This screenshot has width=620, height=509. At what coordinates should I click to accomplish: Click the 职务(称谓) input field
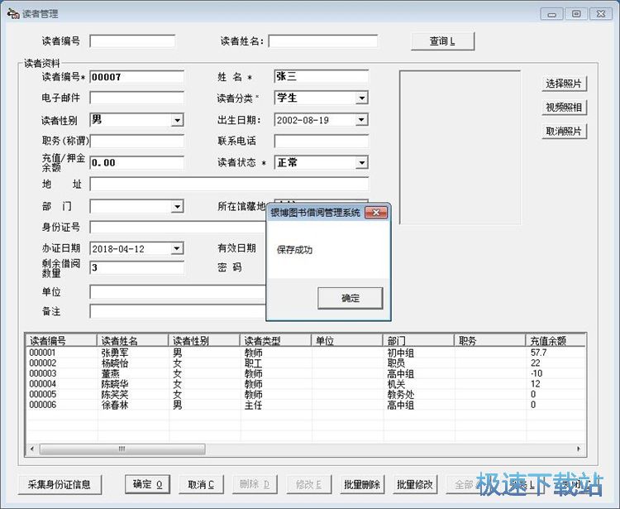click(x=136, y=142)
